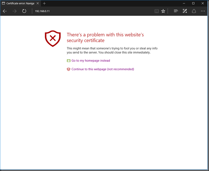Open Share icon in toolbar
Image resolution: width=209 pixels, height=171 pixels.
click(x=194, y=11)
